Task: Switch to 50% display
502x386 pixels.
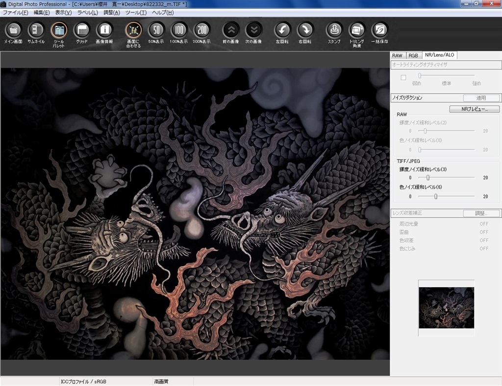Action: [156, 33]
